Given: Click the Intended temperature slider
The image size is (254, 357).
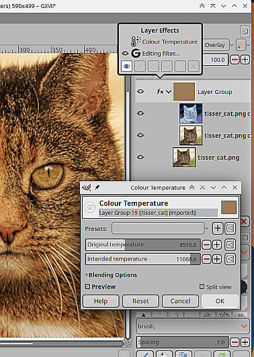Looking at the screenshot, I should pos(143,259).
